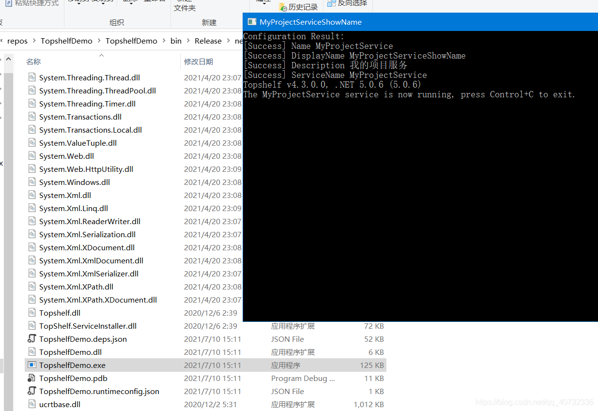Sort files by the 修改日期 column header

coord(198,61)
